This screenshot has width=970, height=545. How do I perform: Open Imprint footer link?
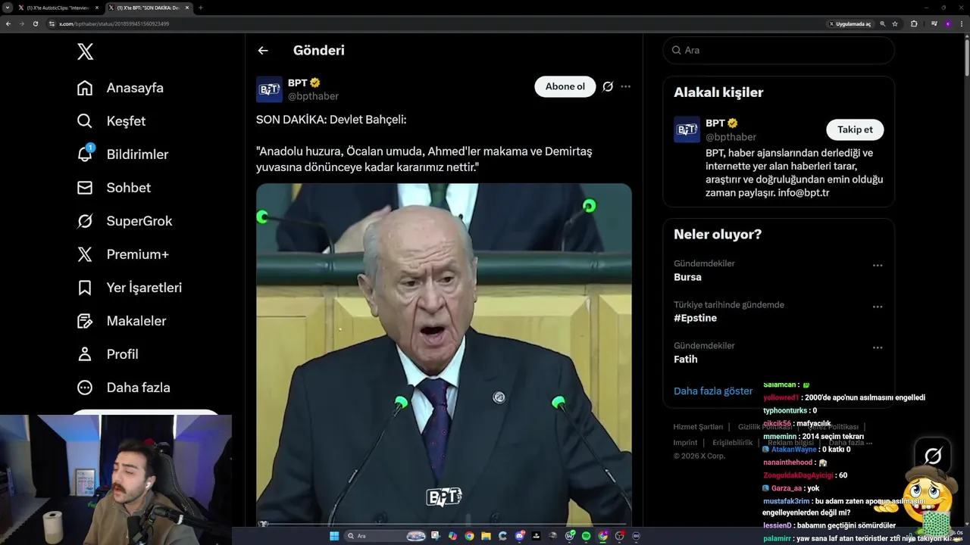(685, 443)
